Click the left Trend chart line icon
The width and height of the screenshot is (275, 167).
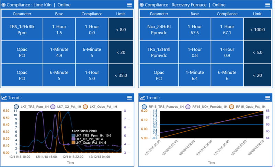4,98
